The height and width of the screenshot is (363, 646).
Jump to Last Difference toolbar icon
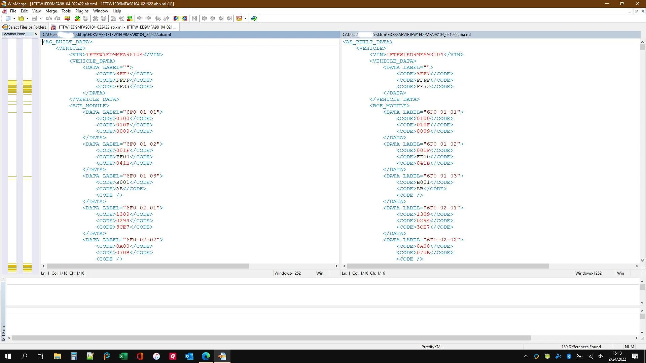pos(130,18)
